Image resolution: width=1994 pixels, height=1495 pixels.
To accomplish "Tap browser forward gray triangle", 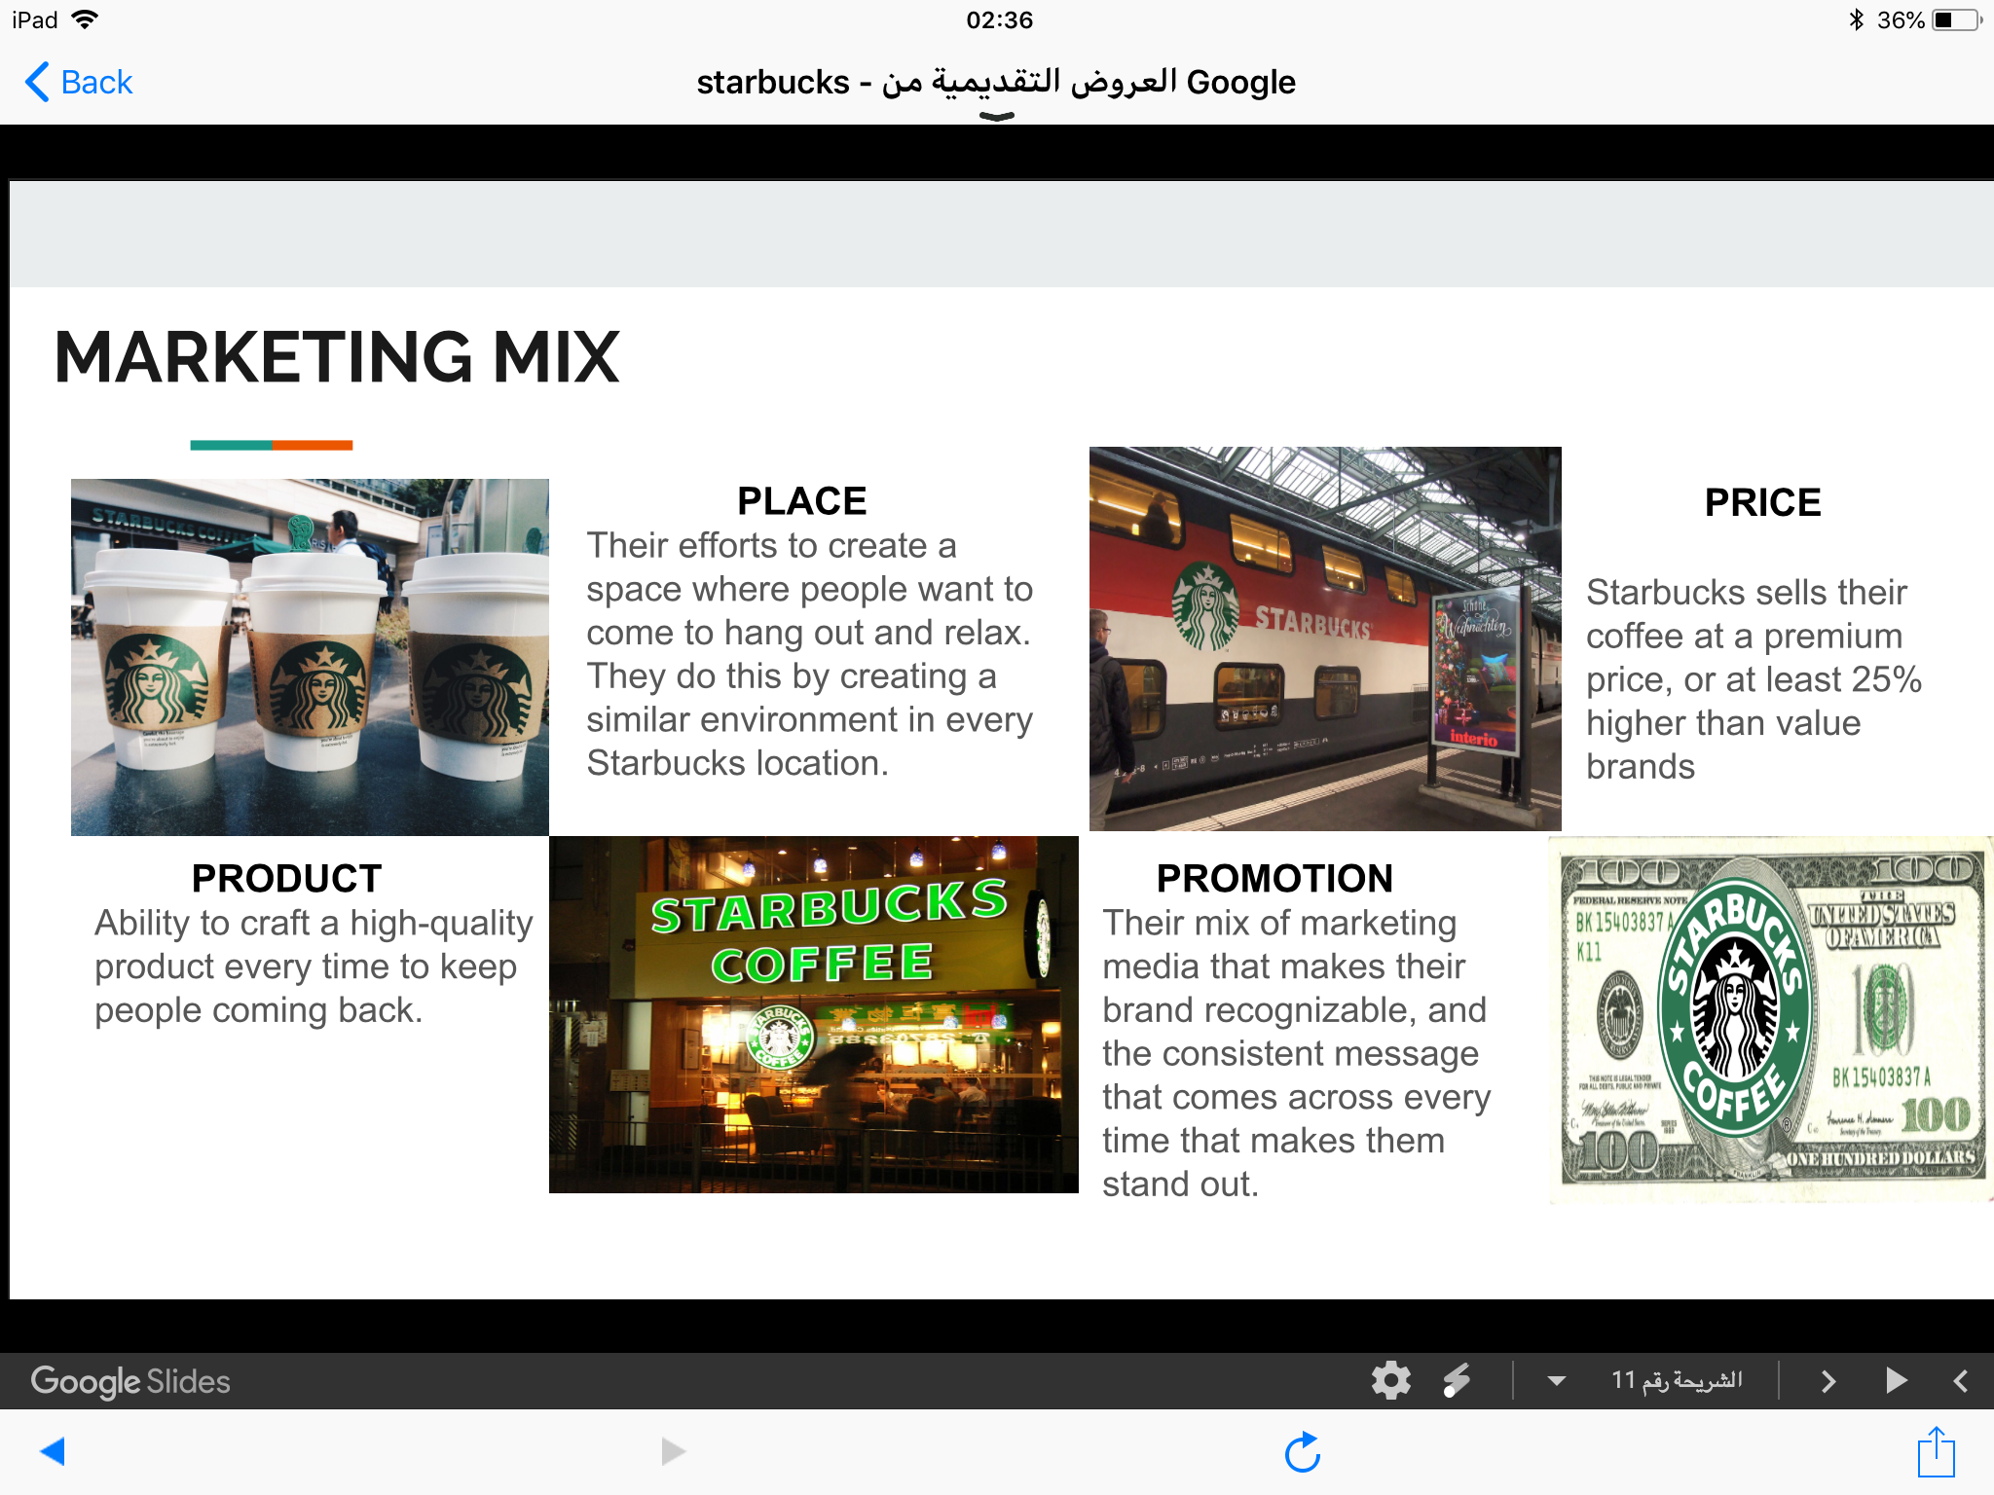I will pos(673,1451).
